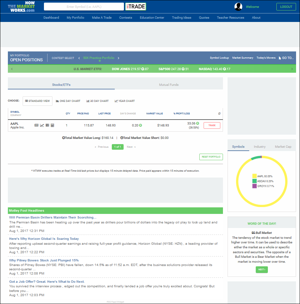Open the Trading Ideas menu
300x304 pixels.
click(x=182, y=18)
